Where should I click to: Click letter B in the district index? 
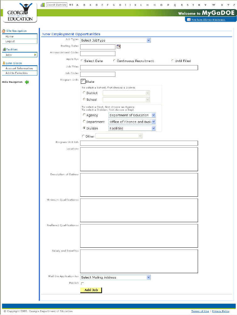[84, 5]
